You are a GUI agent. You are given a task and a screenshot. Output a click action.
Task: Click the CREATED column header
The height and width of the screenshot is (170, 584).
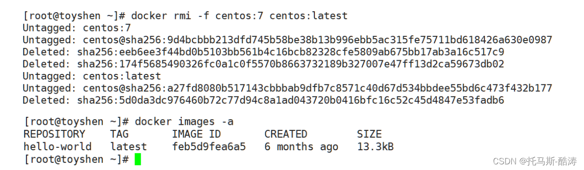coord(286,134)
